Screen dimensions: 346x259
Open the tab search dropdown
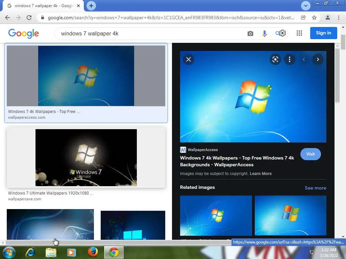[x=305, y=6]
